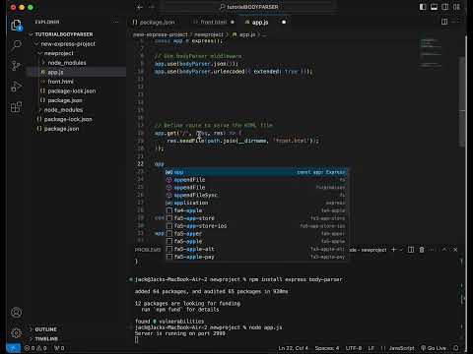Select 'appendFileSync' autocomplete suggestion
473x354 pixels.
click(x=256, y=195)
